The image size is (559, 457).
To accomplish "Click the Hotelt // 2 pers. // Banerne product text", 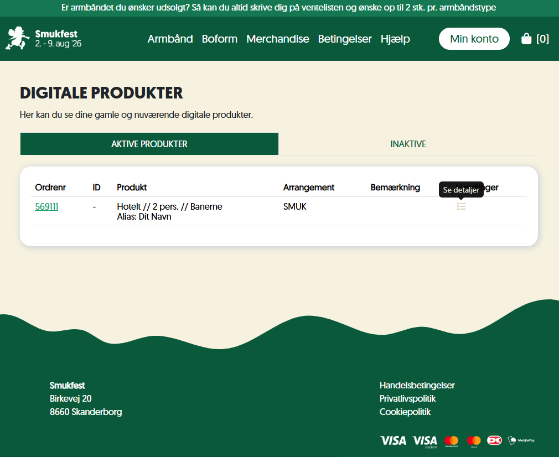I will [x=170, y=206].
